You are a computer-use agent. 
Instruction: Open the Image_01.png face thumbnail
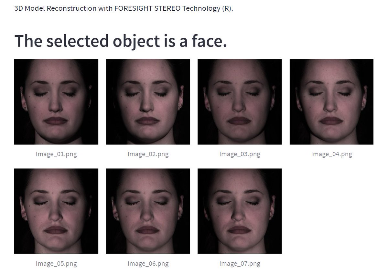pyautogui.click(x=56, y=102)
